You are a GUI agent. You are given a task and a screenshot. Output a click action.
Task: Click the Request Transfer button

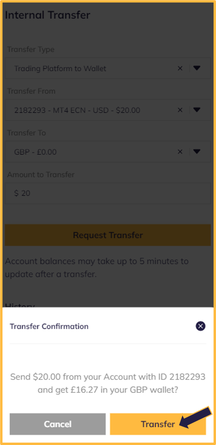click(108, 235)
